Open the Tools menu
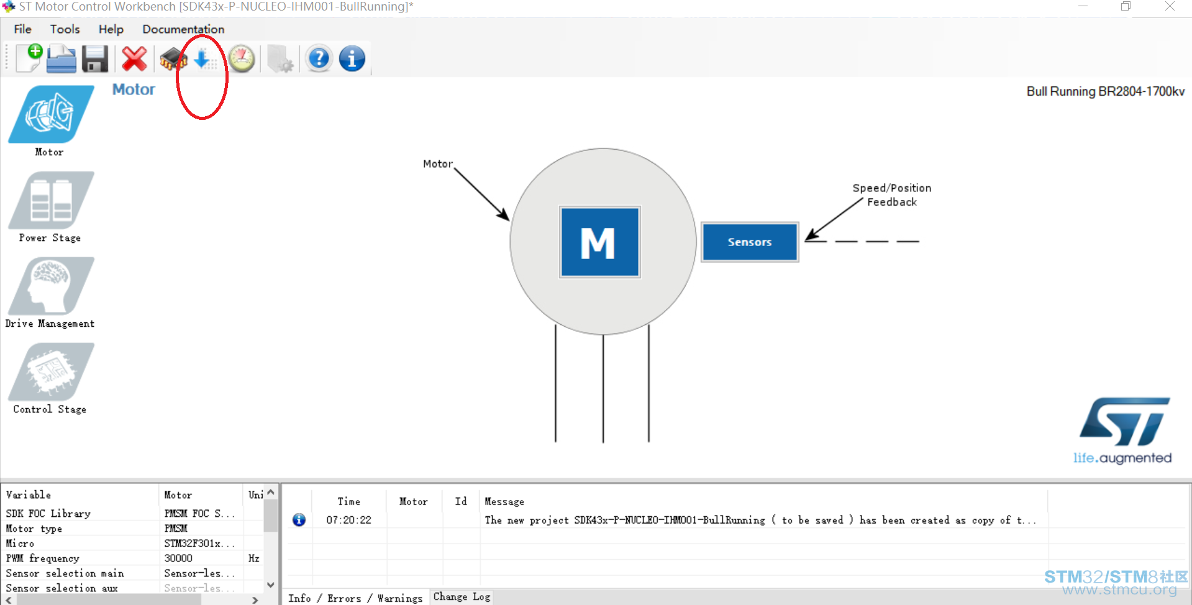This screenshot has width=1192, height=605. tap(65, 29)
